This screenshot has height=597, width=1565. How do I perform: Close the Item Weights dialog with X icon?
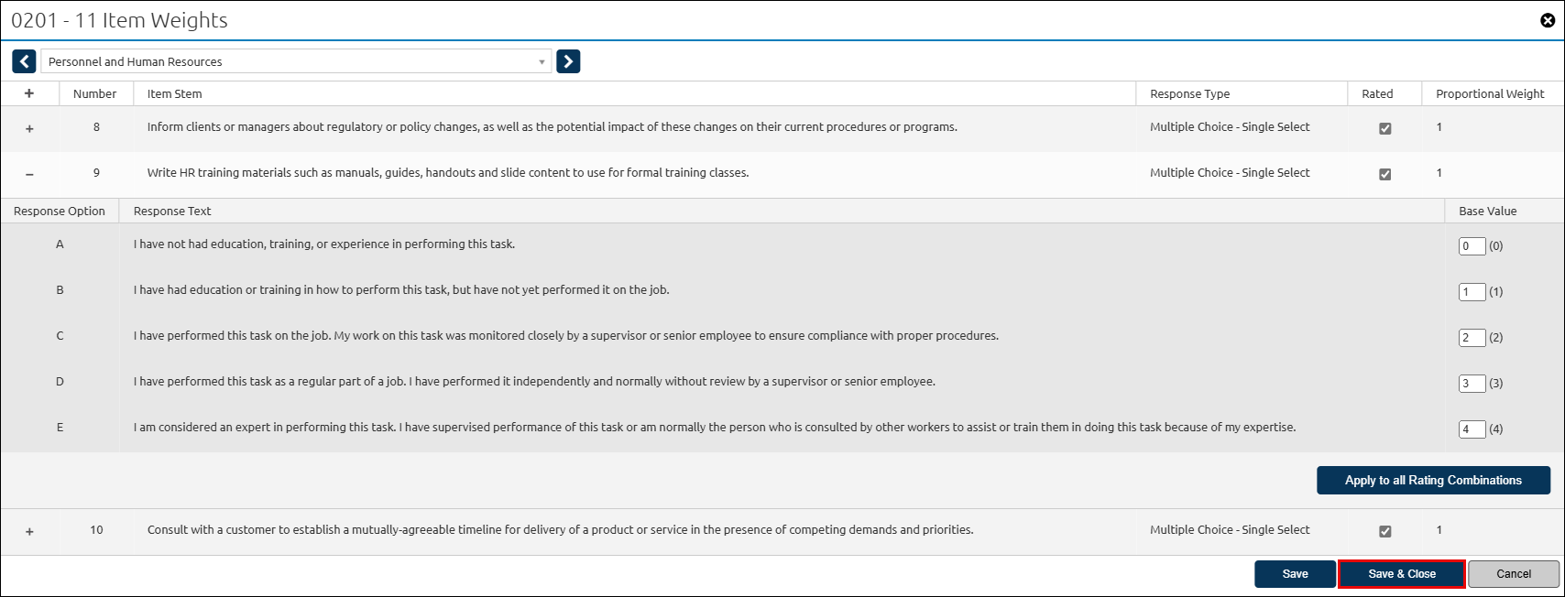pos(1548,20)
